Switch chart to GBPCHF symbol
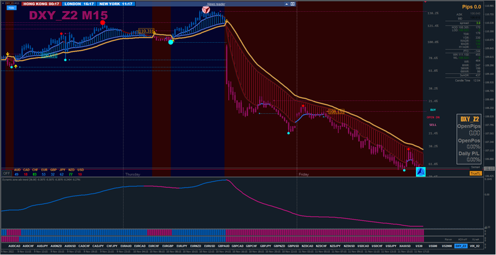This screenshot has width=496, height=255. (251, 246)
